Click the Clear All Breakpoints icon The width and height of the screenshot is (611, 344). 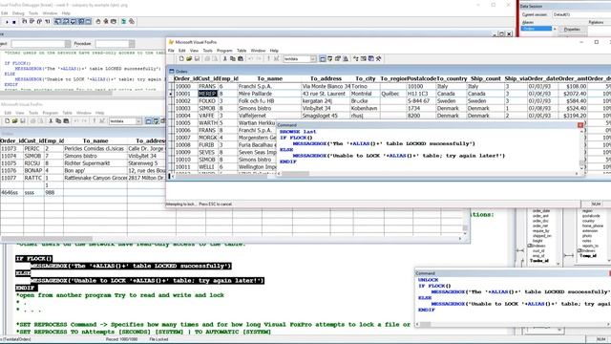pos(106,22)
